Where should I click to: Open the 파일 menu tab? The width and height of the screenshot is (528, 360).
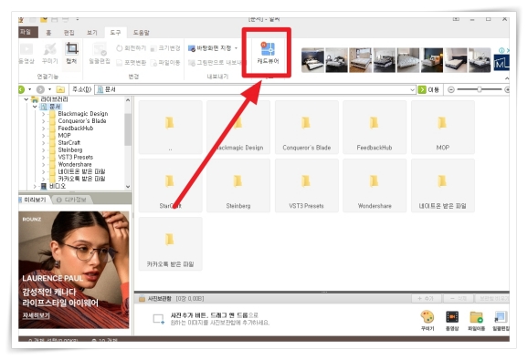[x=27, y=32]
